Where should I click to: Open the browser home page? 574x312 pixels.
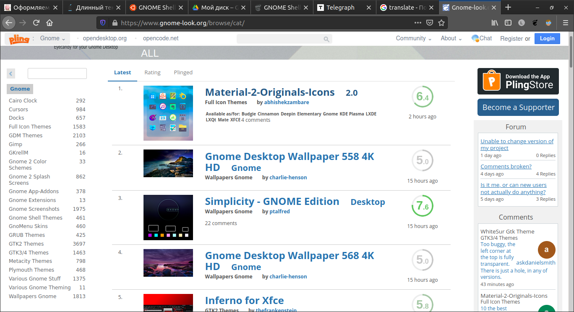[x=50, y=23]
